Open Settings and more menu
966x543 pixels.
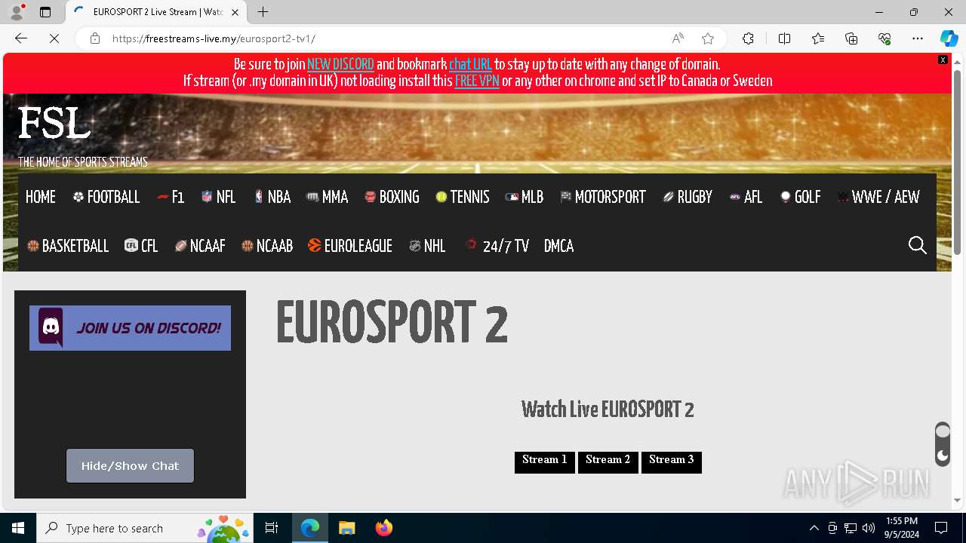(918, 38)
